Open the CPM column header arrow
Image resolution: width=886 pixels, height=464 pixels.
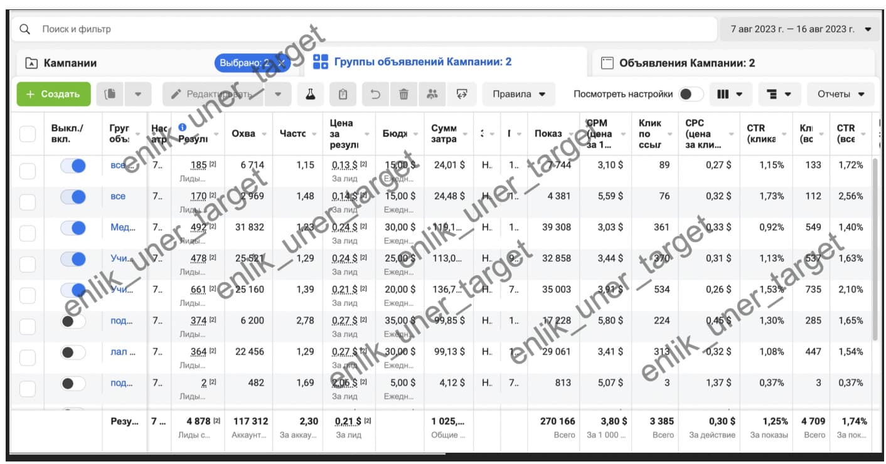[x=622, y=134]
